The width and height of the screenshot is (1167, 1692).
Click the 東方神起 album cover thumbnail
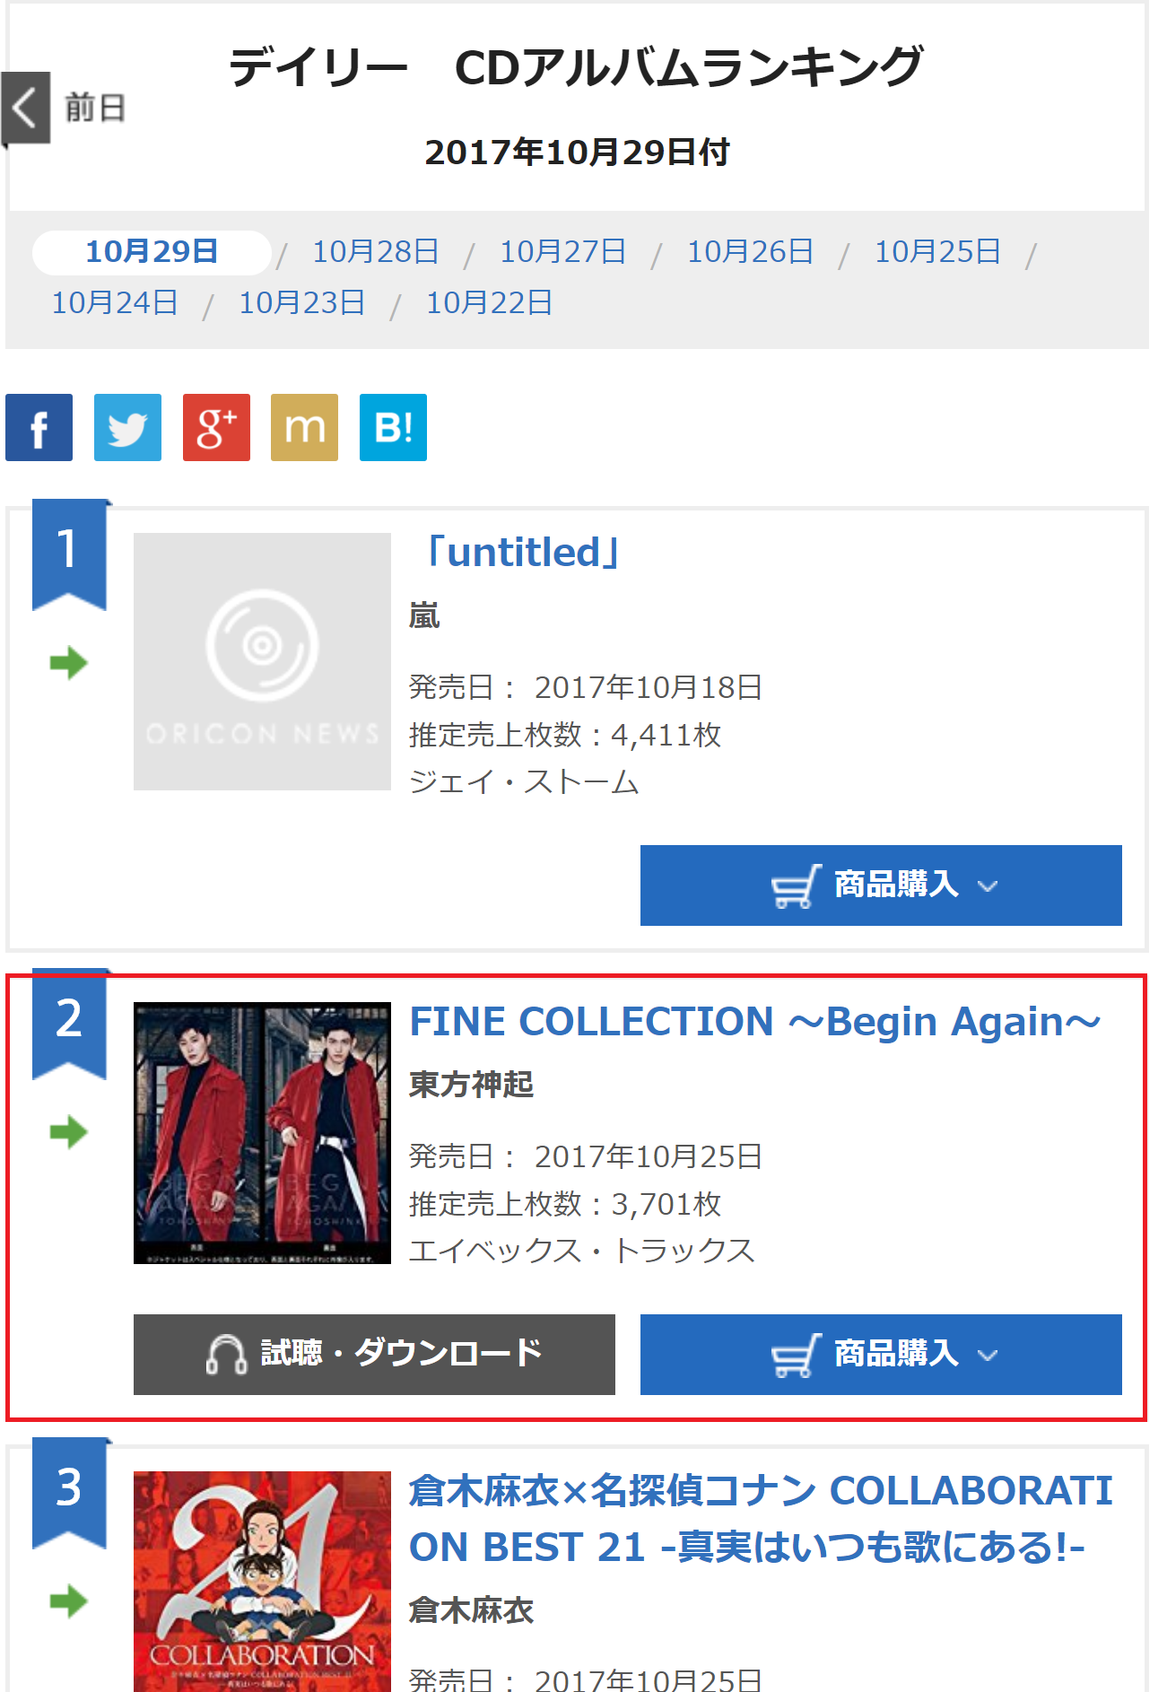(x=262, y=1132)
